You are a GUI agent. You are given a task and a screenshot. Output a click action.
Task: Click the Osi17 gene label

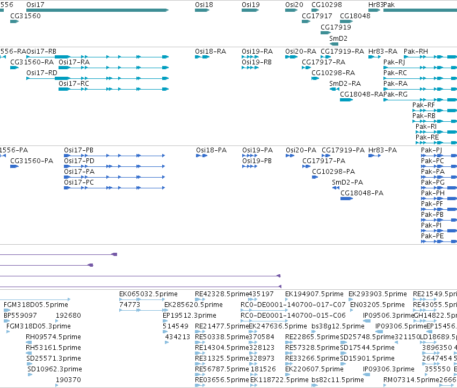[x=35, y=5]
